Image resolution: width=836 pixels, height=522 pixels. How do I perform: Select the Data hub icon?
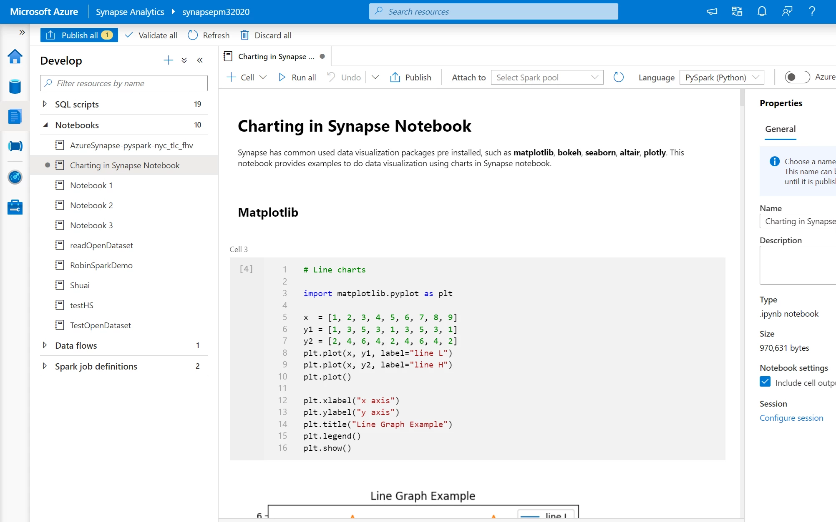(x=15, y=86)
